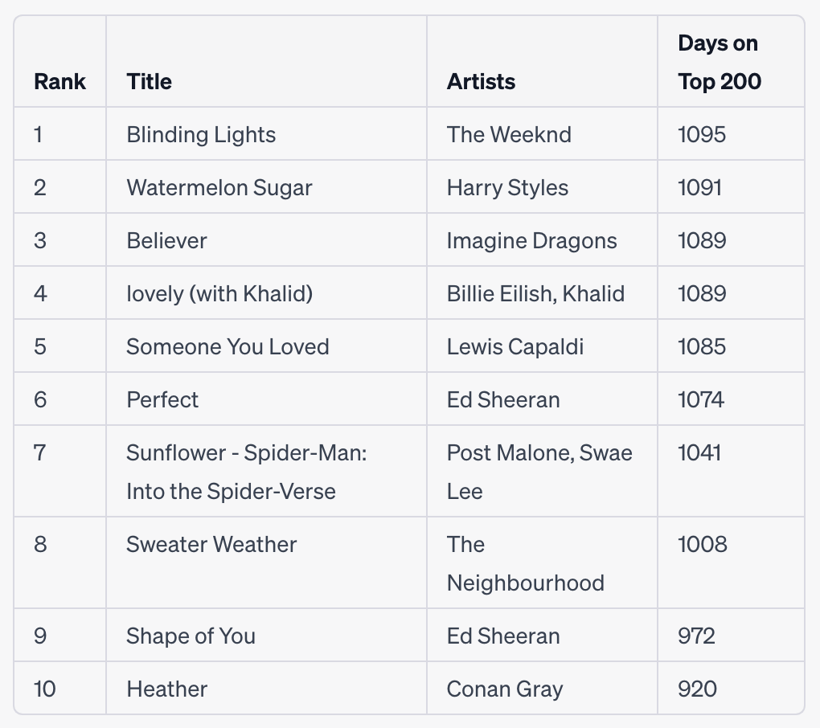
Task: Click the Title column header
Action: 149,81
